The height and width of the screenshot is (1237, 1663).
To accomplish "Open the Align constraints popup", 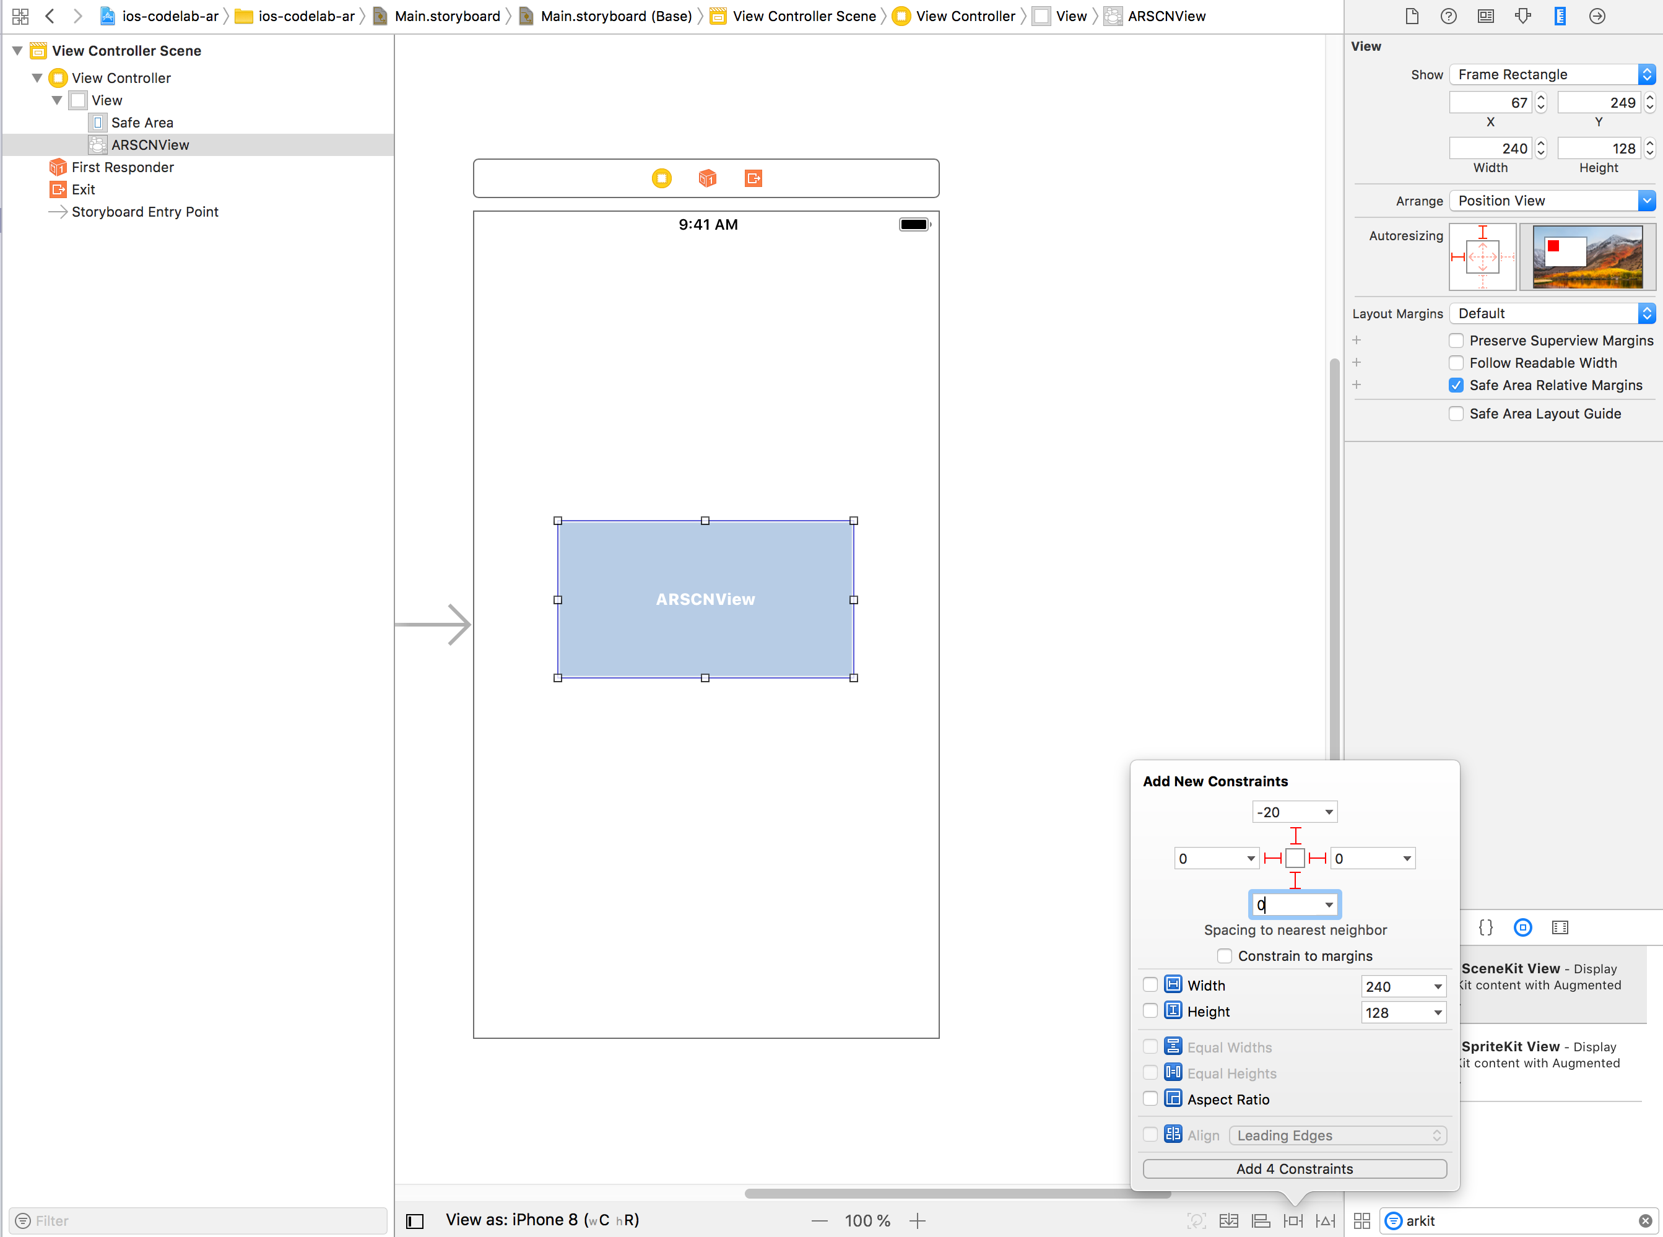I will tap(1261, 1222).
